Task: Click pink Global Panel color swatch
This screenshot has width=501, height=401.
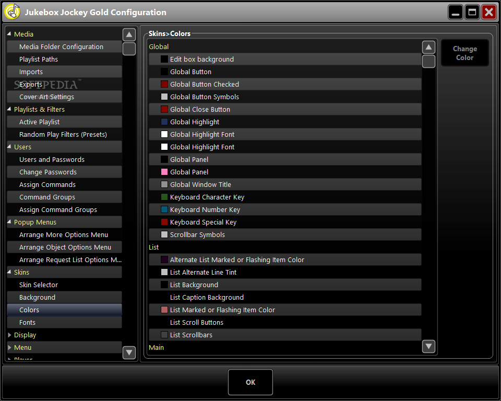Action: coord(164,172)
